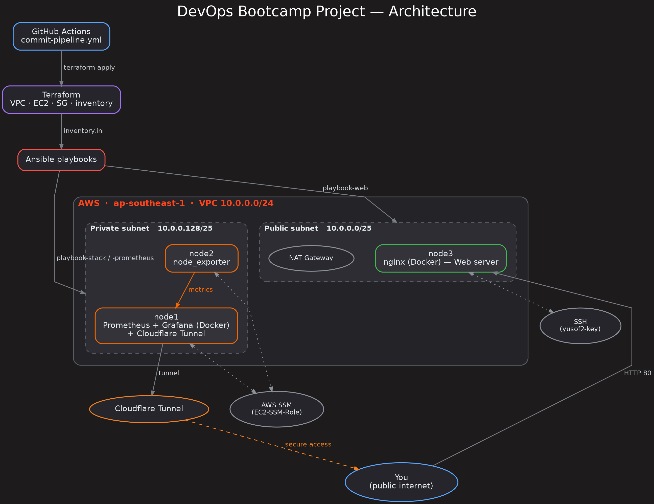Click the Public subnet 10.0.0.0/25 title
This screenshot has height=504, width=654.
click(318, 228)
